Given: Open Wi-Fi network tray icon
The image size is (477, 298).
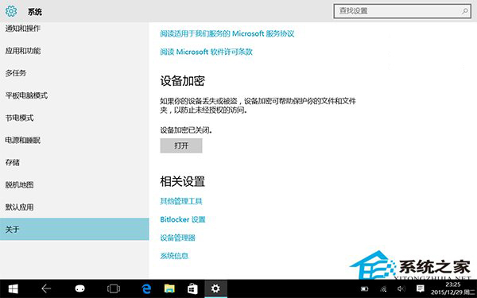Looking at the screenshot, I should (x=383, y=289).
